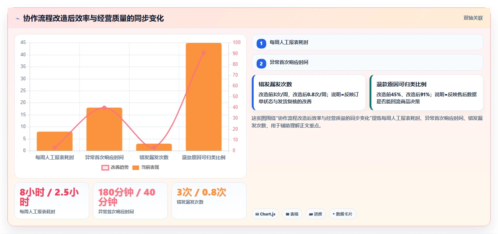
Task: Click the x-axis label 异常首次响应时间
Action: pos(104,157)
